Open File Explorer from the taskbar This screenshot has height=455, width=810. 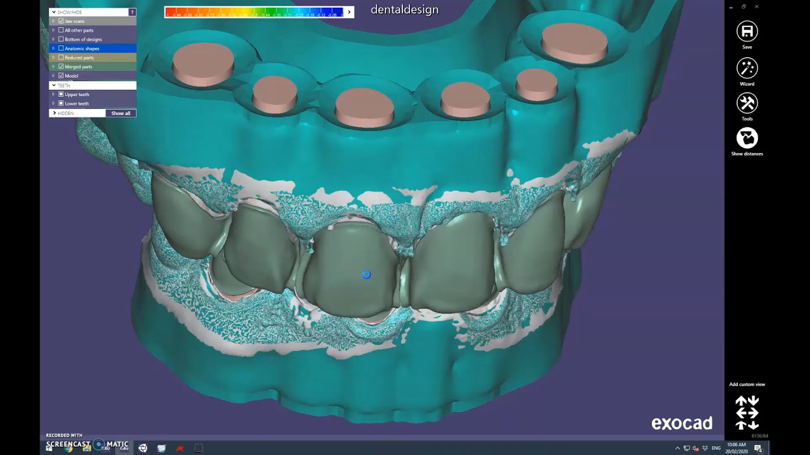(87, 448)
